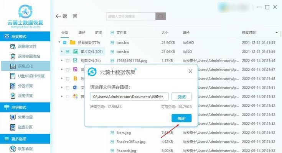
Task: Open the U盘/内存卡恢复 icon
Action: 13,76
